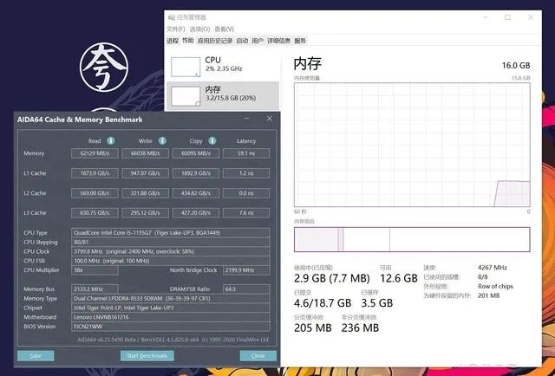555x376 pixels.
Task: Click the 16.0 GB total memory label
Action: 516,66
